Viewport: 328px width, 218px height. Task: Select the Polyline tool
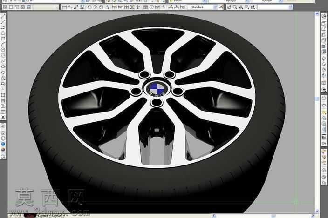tap(3, 27)
